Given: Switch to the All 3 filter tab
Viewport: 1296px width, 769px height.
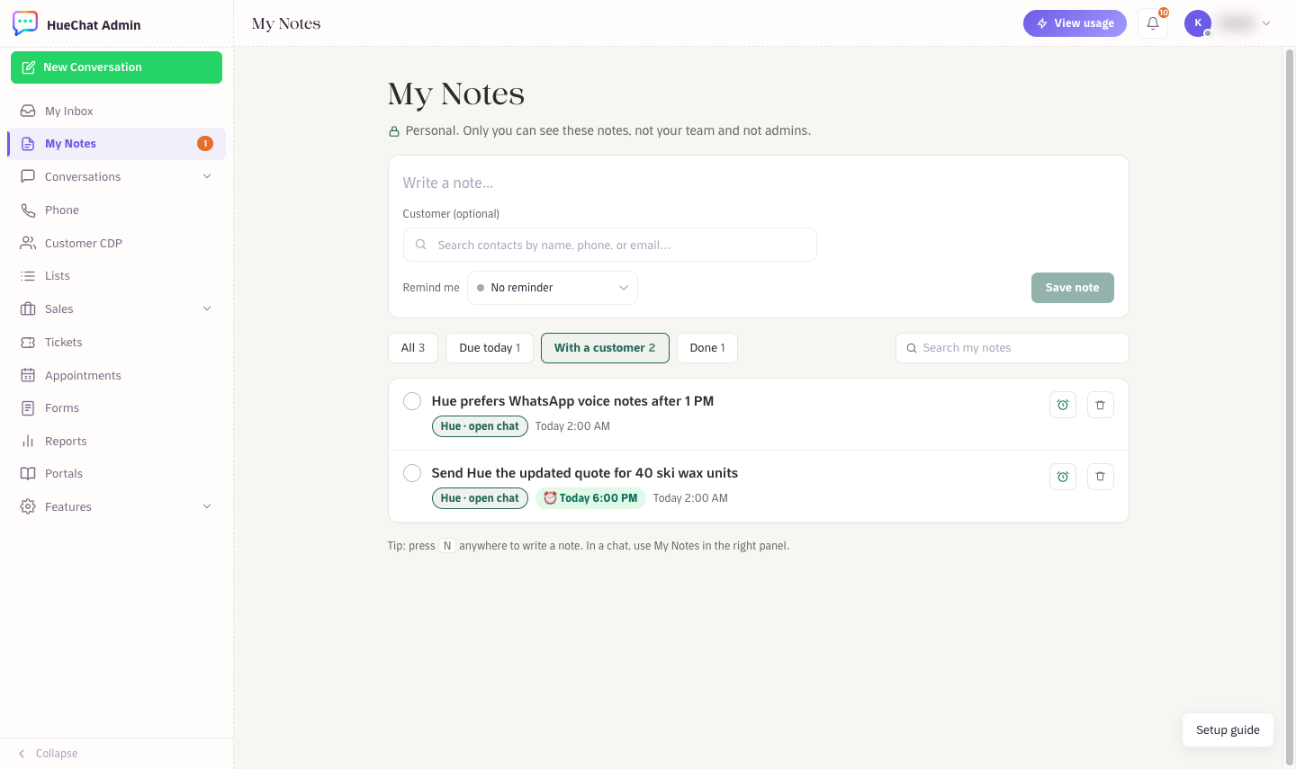Looking at the screenshot, I should pos(413,348).
